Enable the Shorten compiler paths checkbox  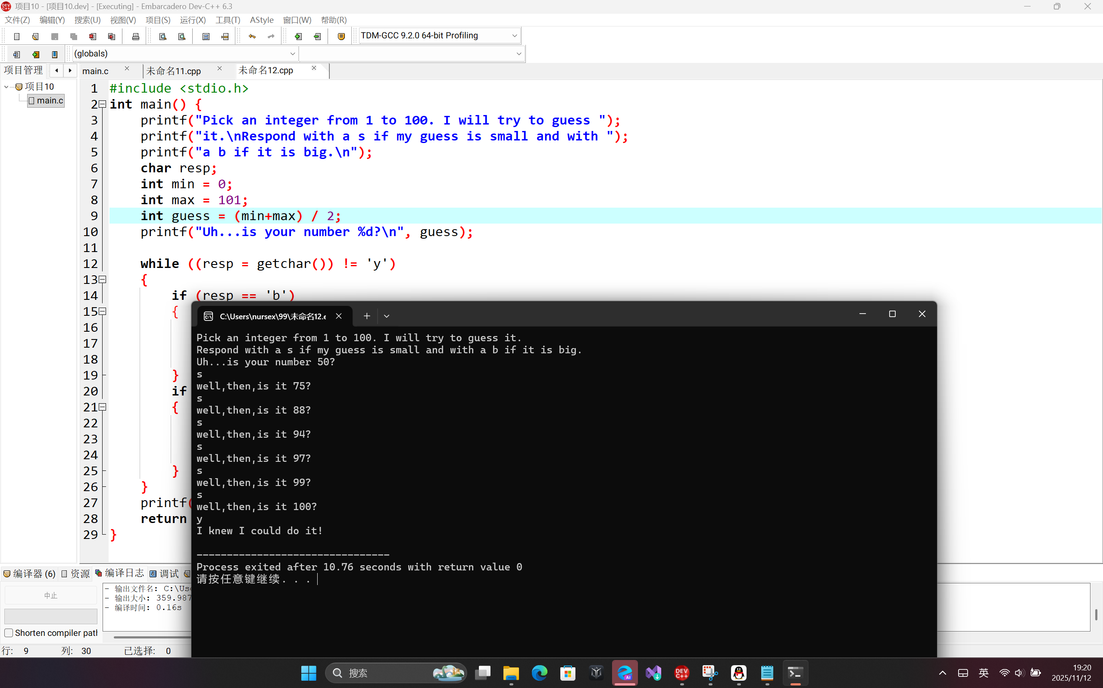coord(9,633)
